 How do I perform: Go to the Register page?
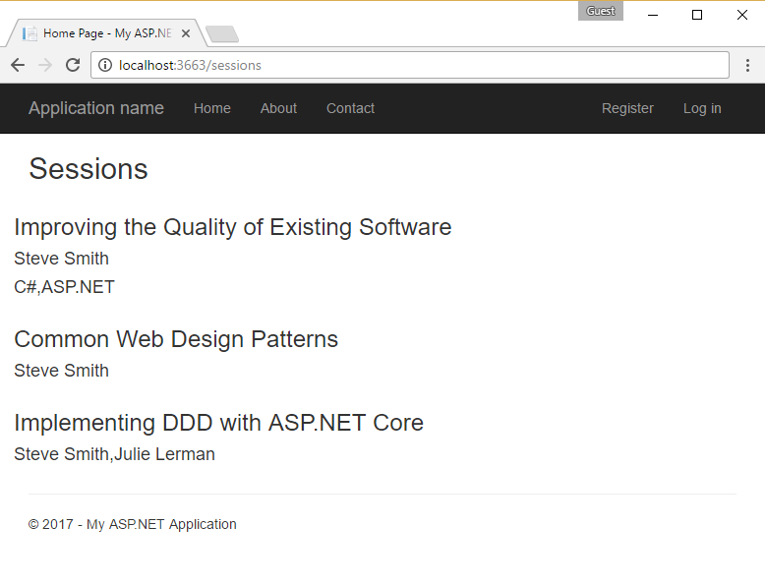click(627, 108)
